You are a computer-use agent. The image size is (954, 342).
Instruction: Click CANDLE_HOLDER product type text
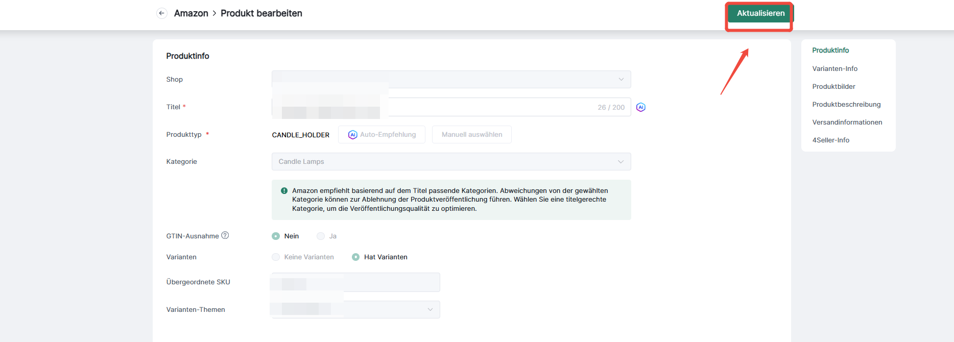coord(300,135)
